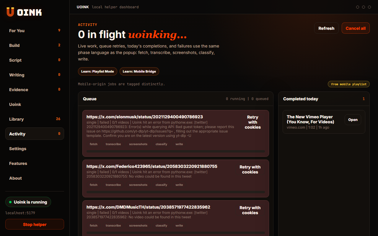Image resolution: width=378 pixels, height=236 pixels.
Task: Click classify phase in Federico423965 job
Action: [161, 185]
